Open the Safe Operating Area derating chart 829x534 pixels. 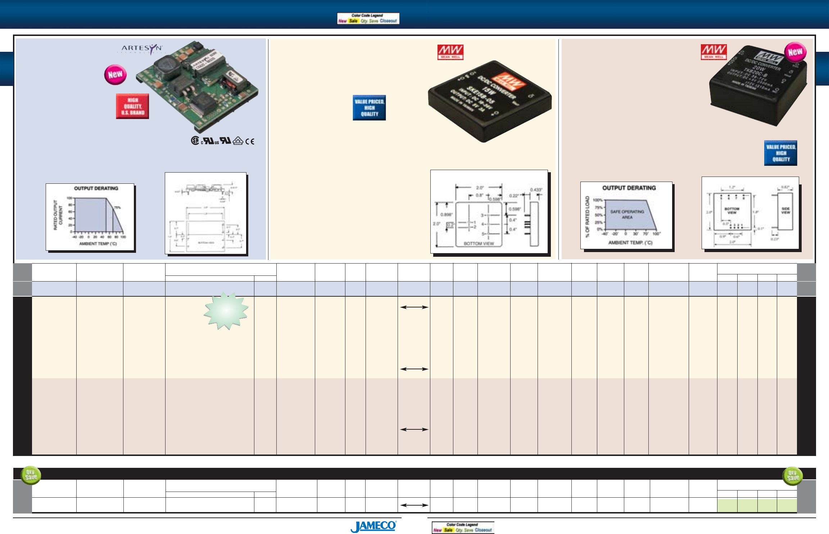click(626, 215)
